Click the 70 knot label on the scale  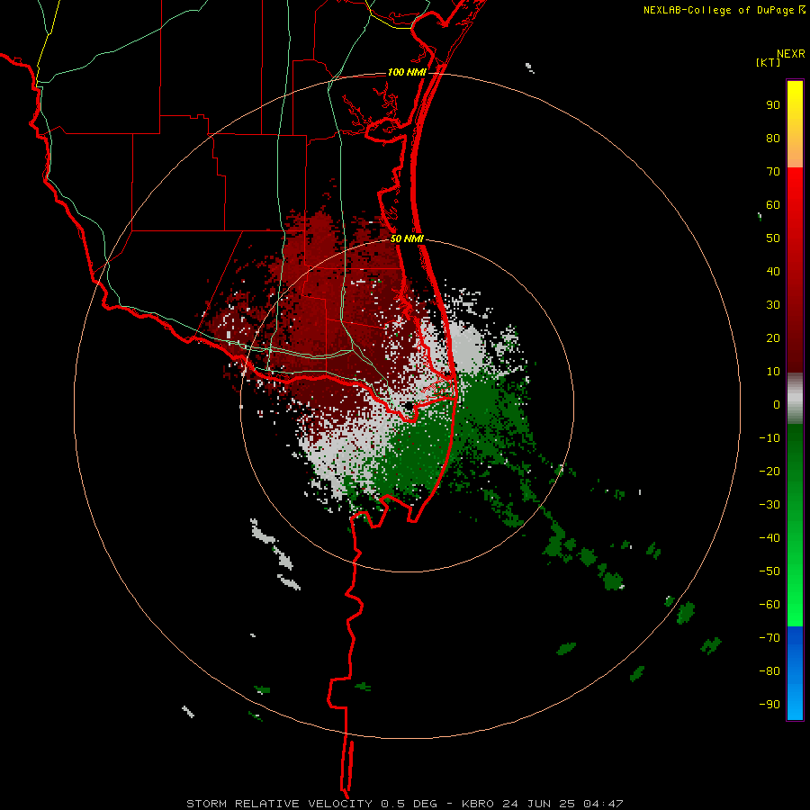773,172
